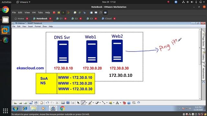Image resolution: width=207 pixels, height=116 pixels.
Task: Open Chrome in the Windows guest taskbar
Action: [x=62, y=109]
